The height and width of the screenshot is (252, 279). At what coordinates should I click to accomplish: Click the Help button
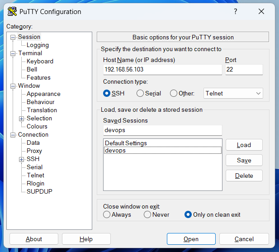pyautogui.click(x=86, y=239)
